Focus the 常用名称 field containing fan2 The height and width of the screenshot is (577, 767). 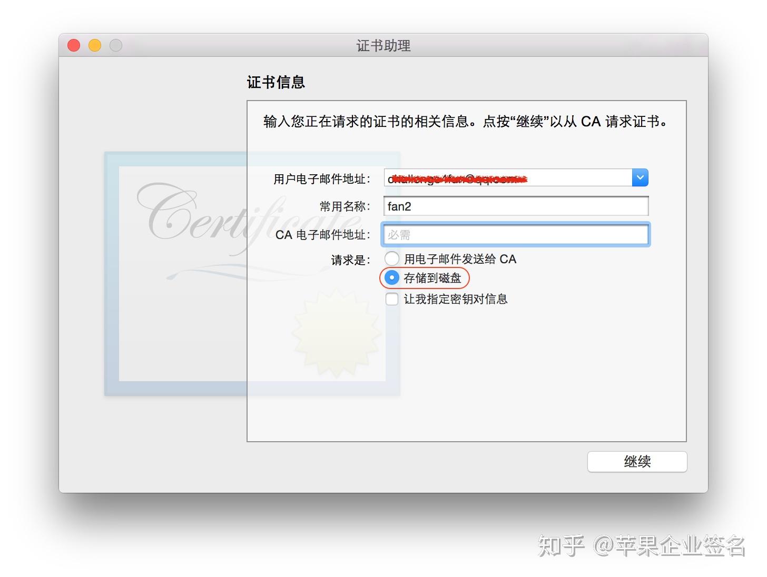tap(516, 206)
